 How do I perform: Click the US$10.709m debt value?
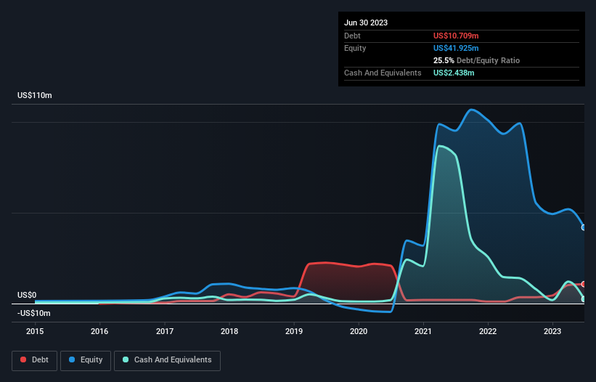[456, 36]
